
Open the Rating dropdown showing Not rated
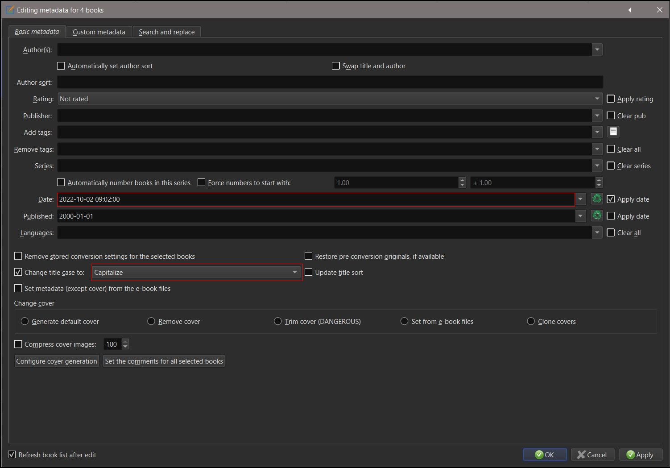click(x=330, y=99)
